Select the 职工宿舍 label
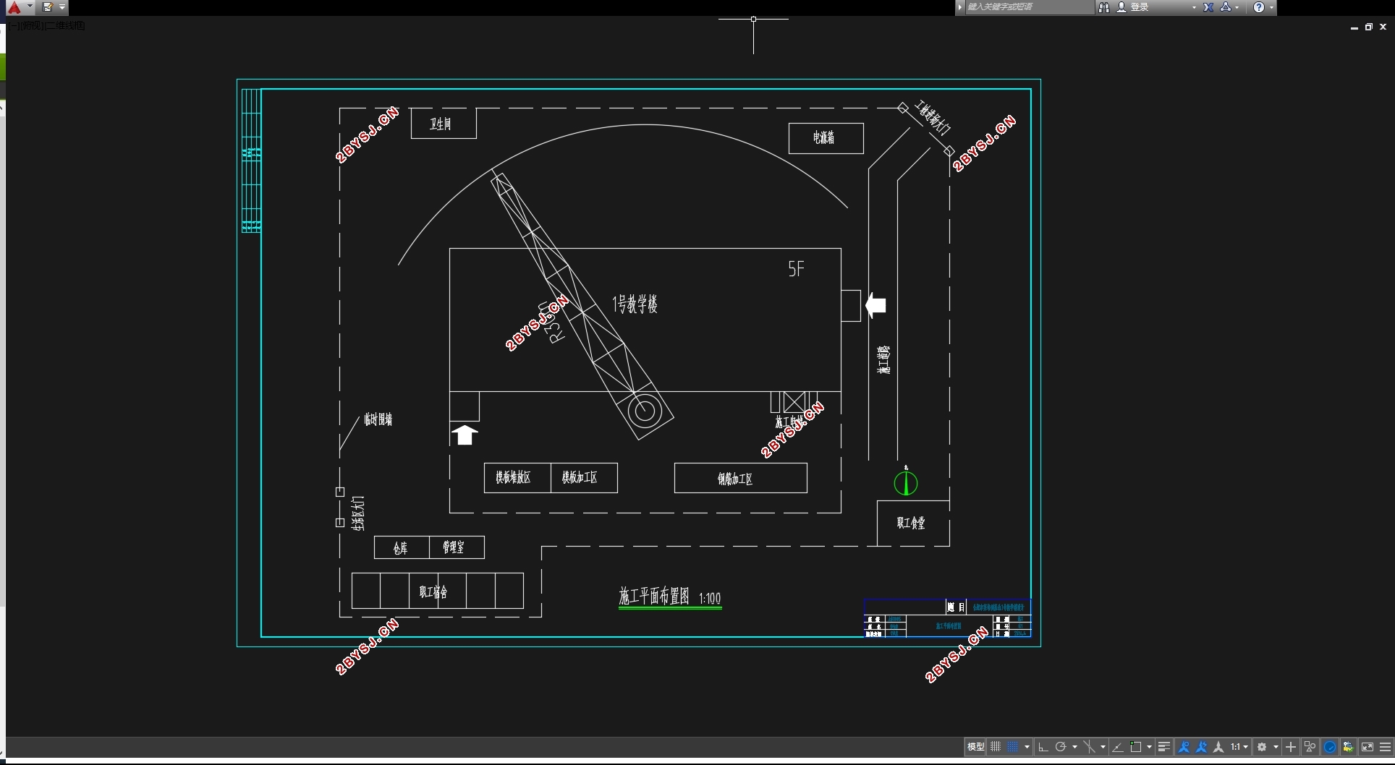The image size is (1395, 765). pos(433,592)
